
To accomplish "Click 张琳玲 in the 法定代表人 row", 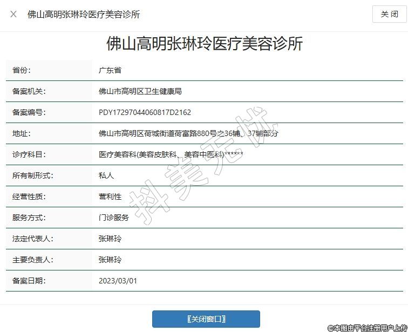I will click(x=110, y=239).
